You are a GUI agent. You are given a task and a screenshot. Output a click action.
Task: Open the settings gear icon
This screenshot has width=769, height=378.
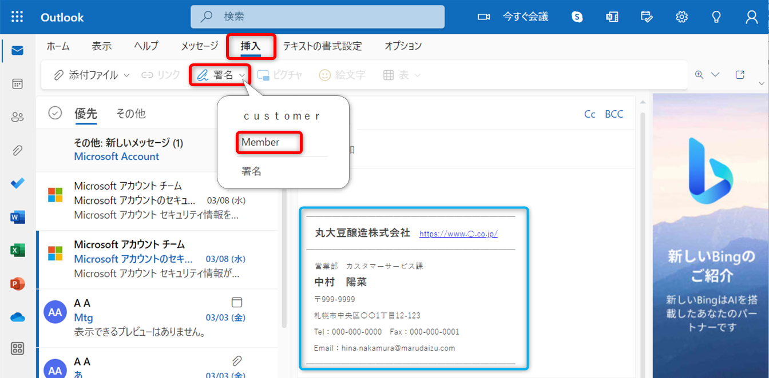click(x=681, y=17)
